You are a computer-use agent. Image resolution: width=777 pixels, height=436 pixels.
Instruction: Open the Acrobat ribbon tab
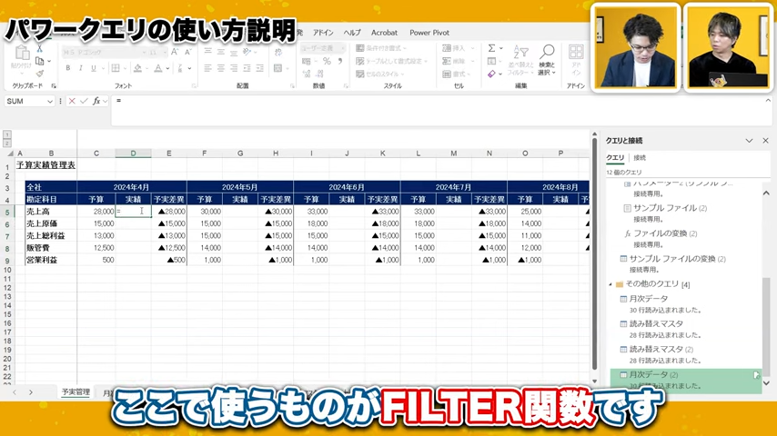pyautogui.click(x=385, y=33)
